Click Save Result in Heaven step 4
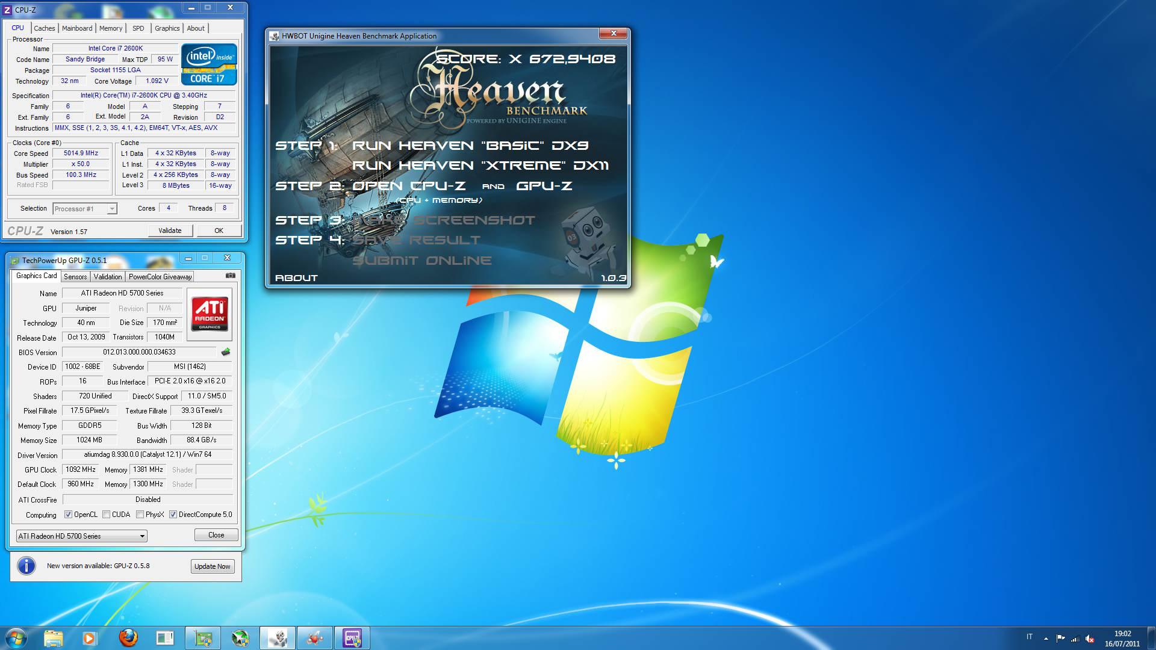Viewport: 1156px width, 650px height. (417, 240)
